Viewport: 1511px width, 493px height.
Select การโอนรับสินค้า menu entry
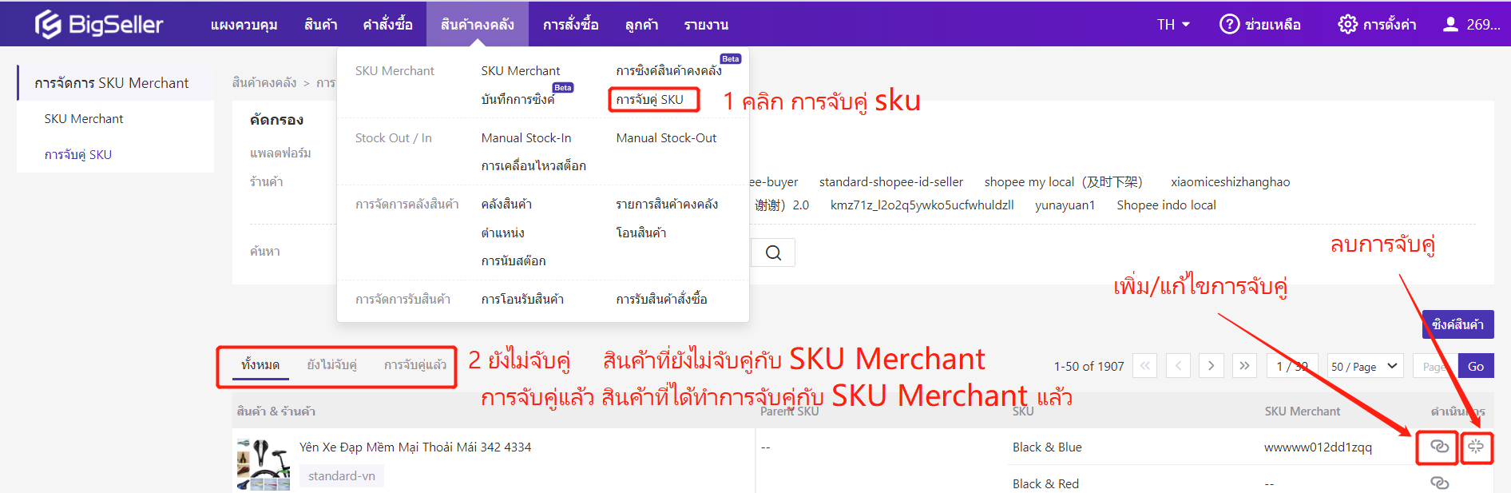pos(522,299)
